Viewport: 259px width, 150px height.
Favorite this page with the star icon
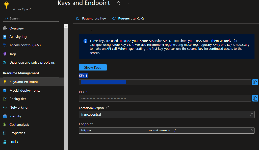(118, 3)
